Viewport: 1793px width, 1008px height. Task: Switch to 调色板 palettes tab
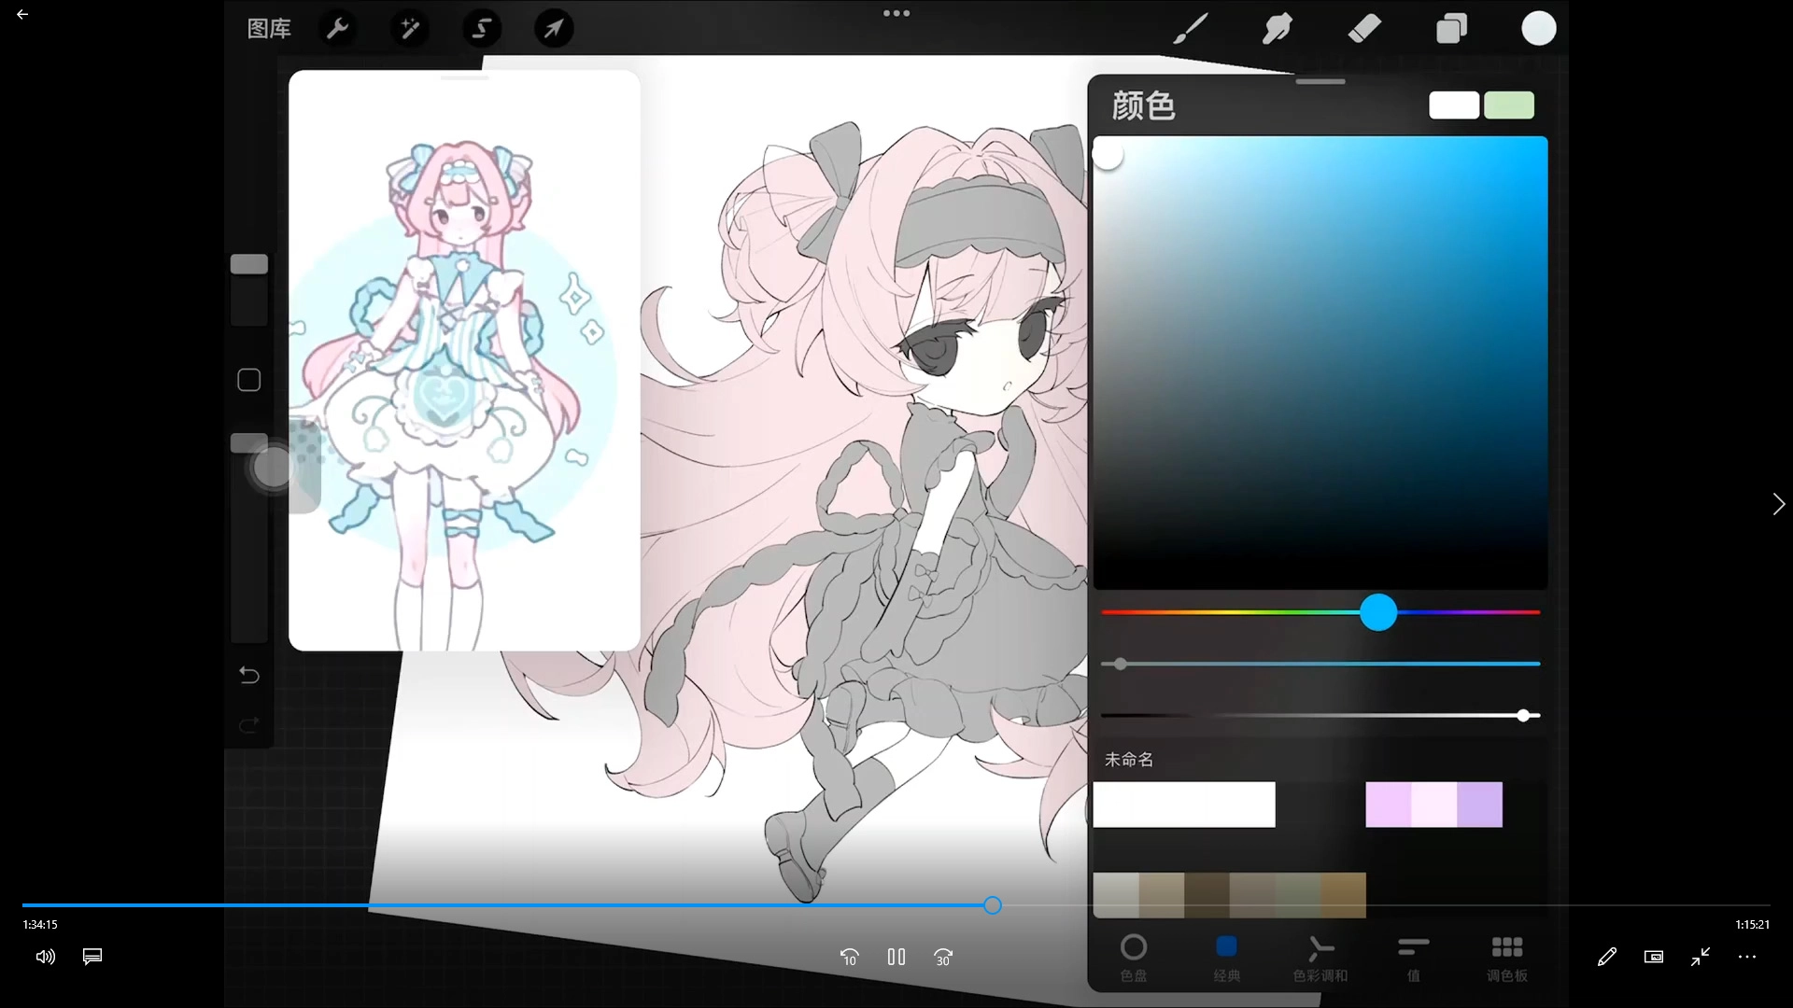tap(1506, 957)
